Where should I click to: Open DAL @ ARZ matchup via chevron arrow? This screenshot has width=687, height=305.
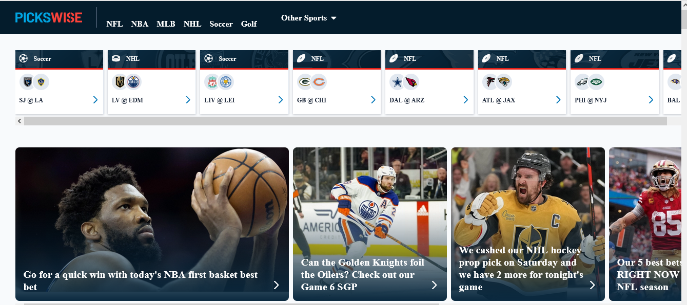click(465, 100)
